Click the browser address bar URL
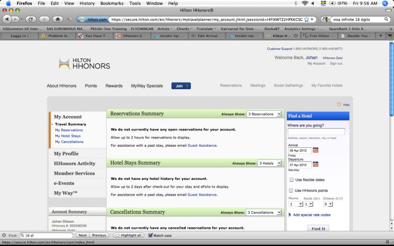 (x=207, y=19)
